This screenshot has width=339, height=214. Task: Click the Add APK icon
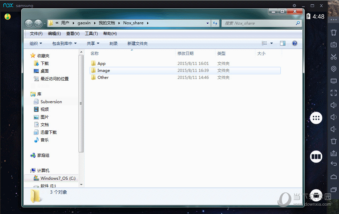pos(333,153)
